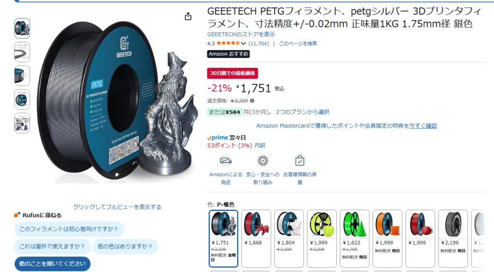The width and height of the screenshot is (494, 272).
Task: Select the red filament color swatch
Action: (256, 224)
